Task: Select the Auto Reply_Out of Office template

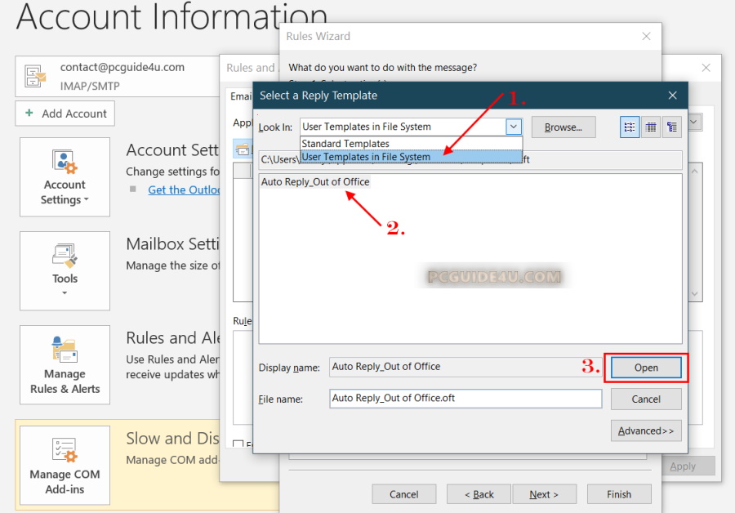Action: coord(315,182)
